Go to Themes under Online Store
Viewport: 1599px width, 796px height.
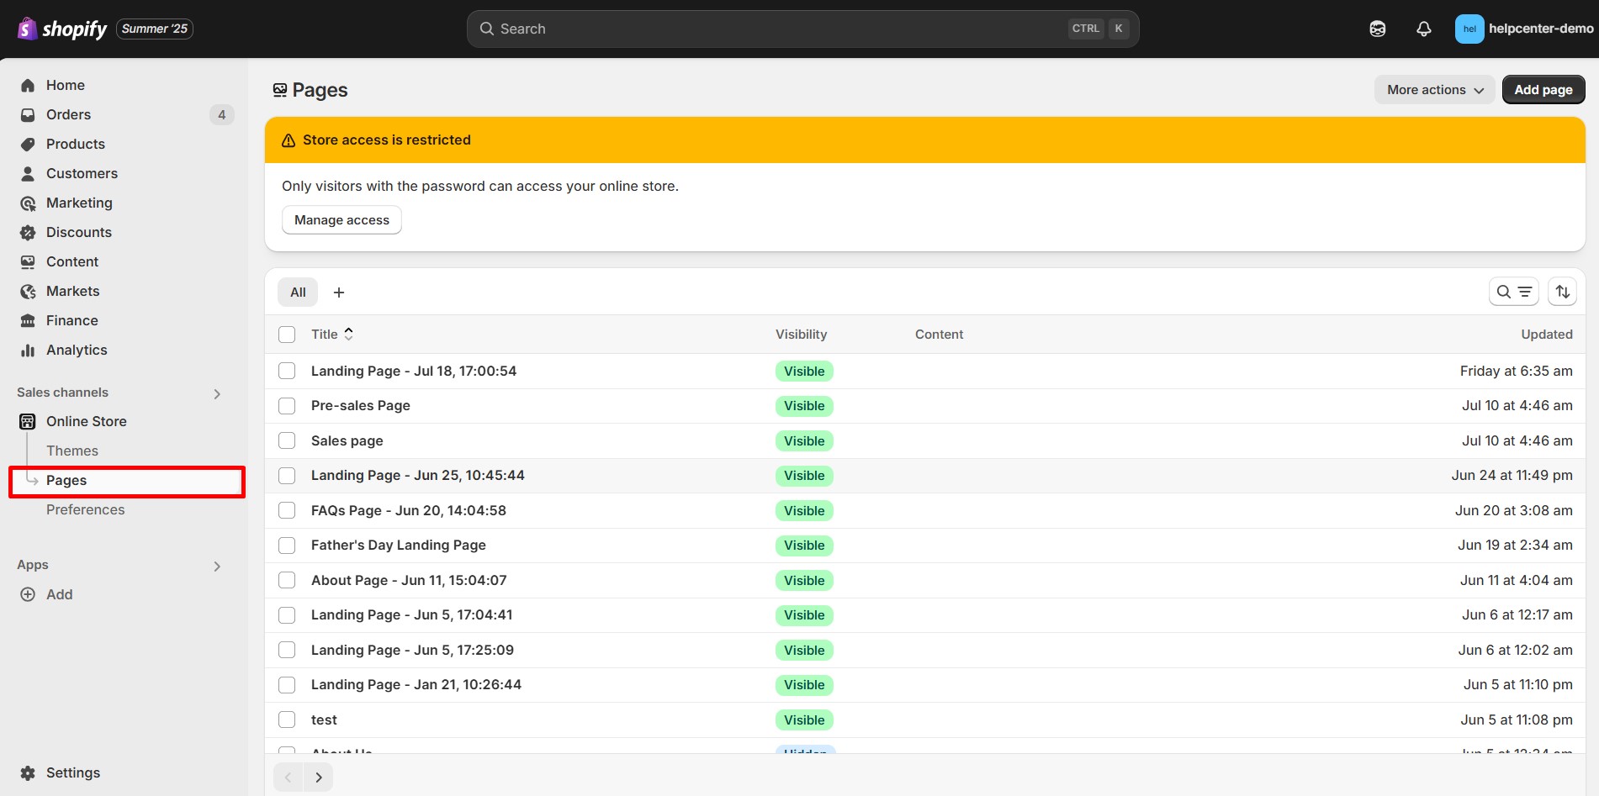[x=72, y=451]
